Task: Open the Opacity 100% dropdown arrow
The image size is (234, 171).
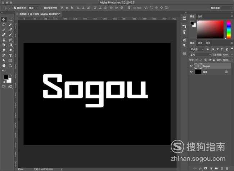Action: click(x=232, y=55)
